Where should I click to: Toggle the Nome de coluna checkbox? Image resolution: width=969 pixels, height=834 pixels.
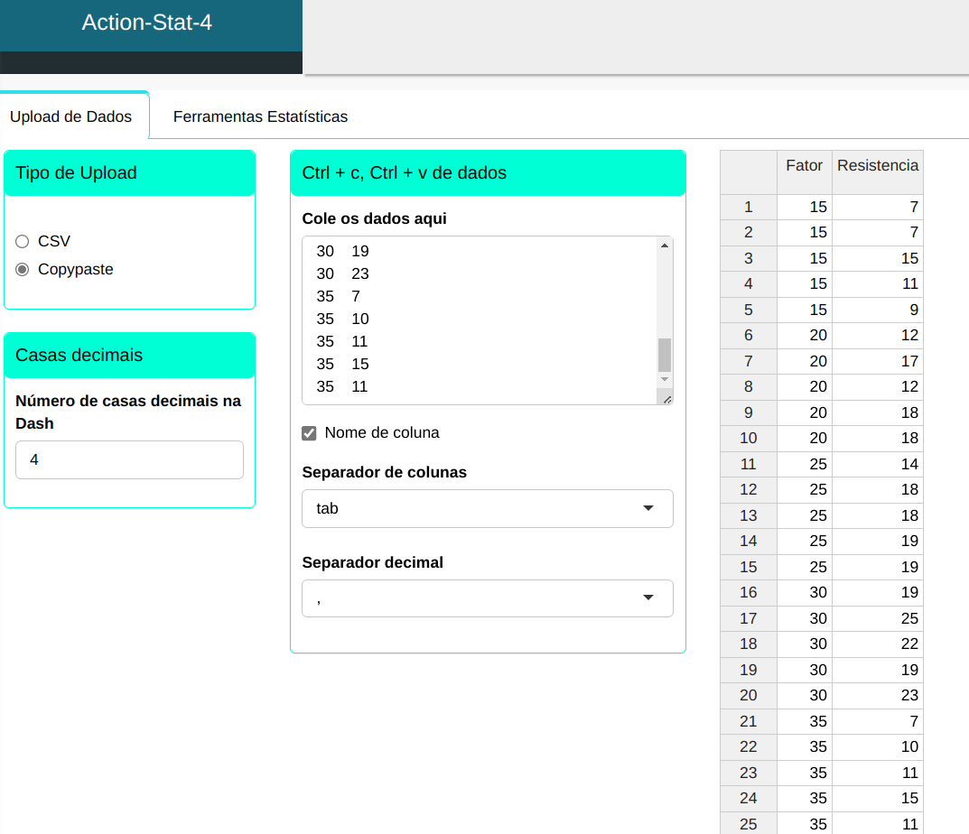tap(309, 433)
